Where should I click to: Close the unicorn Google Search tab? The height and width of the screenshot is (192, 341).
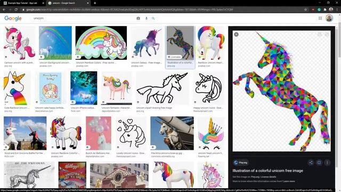point(87,3)
